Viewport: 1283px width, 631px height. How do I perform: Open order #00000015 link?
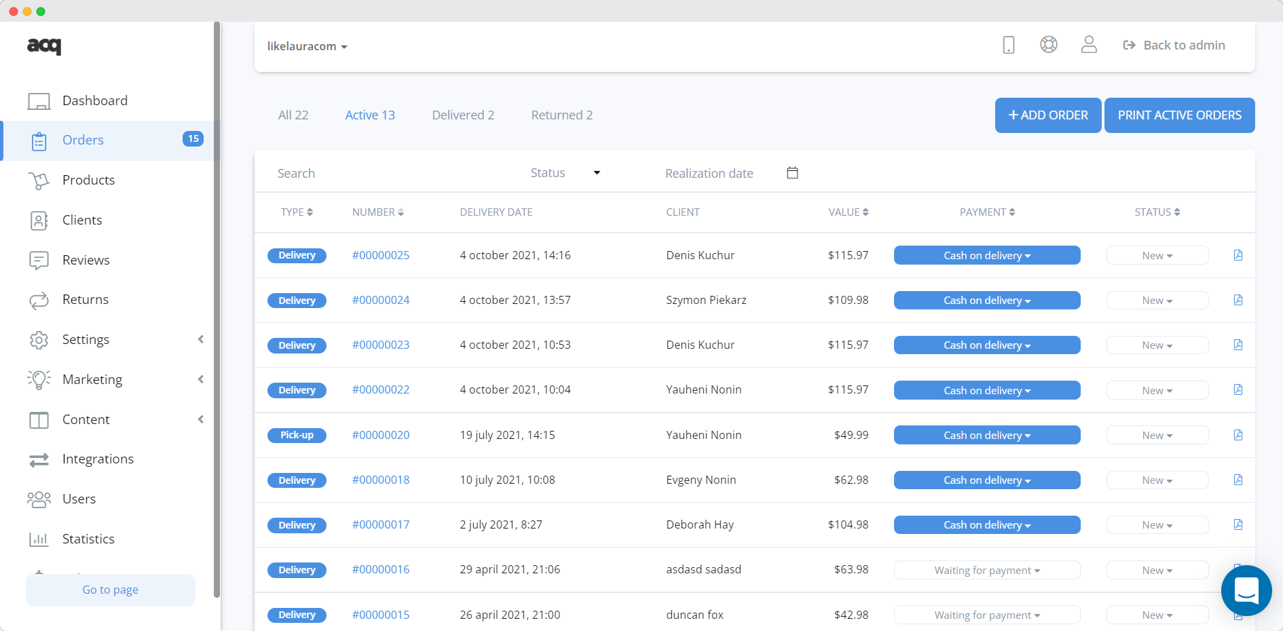(381, 615)
